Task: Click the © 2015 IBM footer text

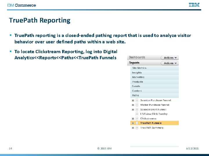Action: 105,148
